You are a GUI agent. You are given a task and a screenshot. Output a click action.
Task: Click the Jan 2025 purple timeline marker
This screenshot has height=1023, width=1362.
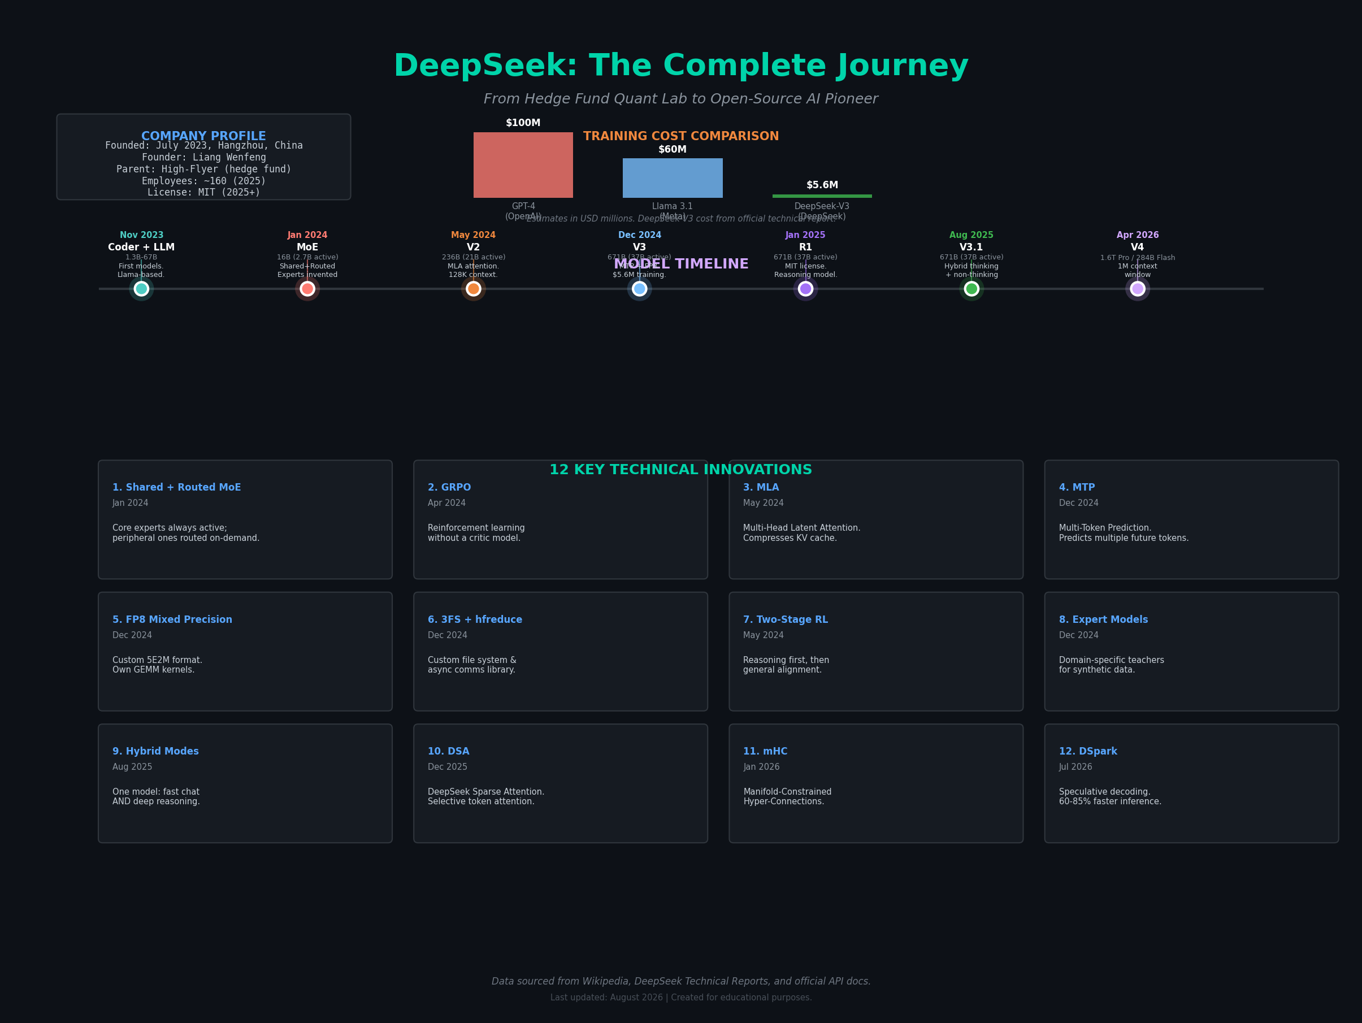pyautogui.click(x=805, y=289)
